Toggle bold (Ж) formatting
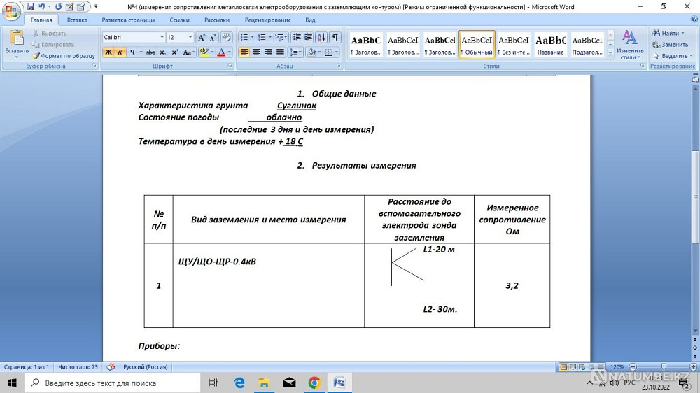Viewport: 700px width, 393px height. 108,52
